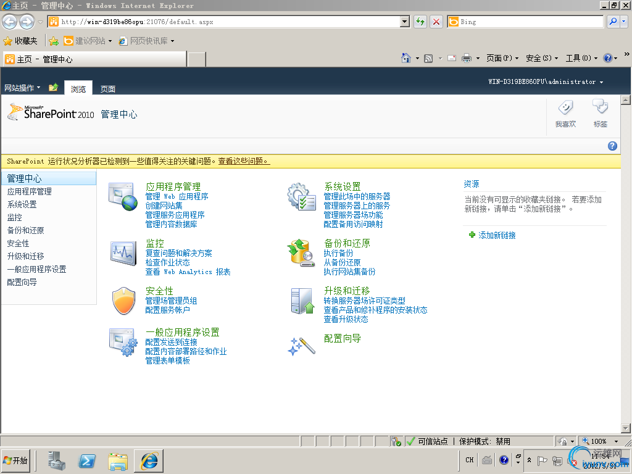The width and height of the screenshot is (632, 474).
Task: Click the Monitoring chart icon
Action: 123,253
